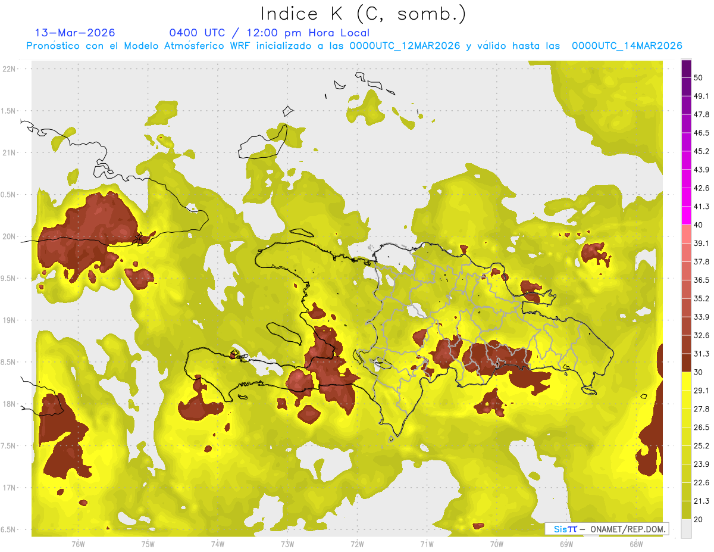Viewport: 714px width, 552px height.
Task: Click the longitude label '70W'
Action: click(x=497, y=544)
